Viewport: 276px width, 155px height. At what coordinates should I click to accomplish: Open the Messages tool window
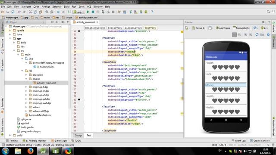click(60, 141)
